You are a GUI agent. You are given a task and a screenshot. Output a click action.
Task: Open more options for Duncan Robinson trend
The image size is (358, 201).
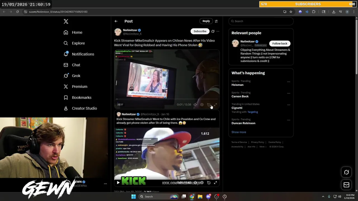[x=289, y=120]
